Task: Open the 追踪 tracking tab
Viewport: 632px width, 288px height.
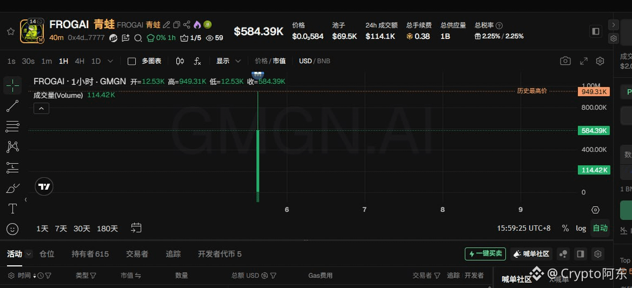Action: click(173, 254)
